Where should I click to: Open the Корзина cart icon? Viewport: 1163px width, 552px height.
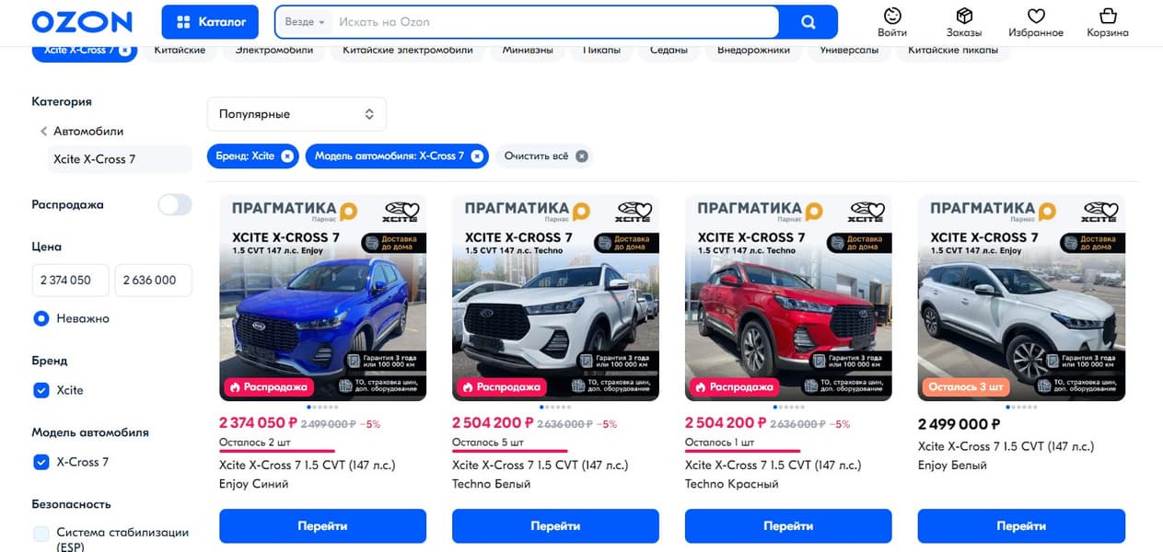coord(1107,23)
